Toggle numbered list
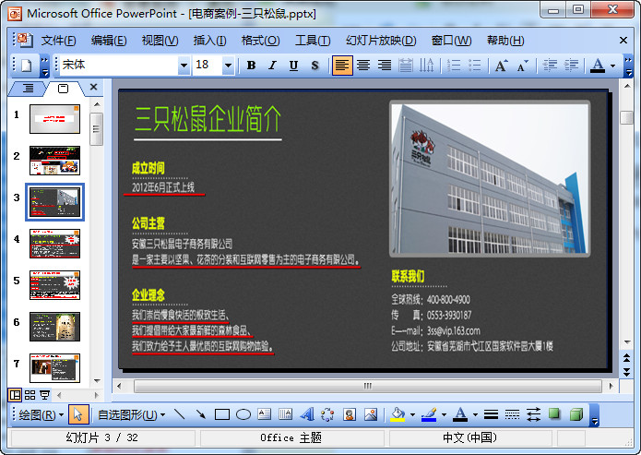Screen dimensions: 641x455 click(x=454, y=66)
